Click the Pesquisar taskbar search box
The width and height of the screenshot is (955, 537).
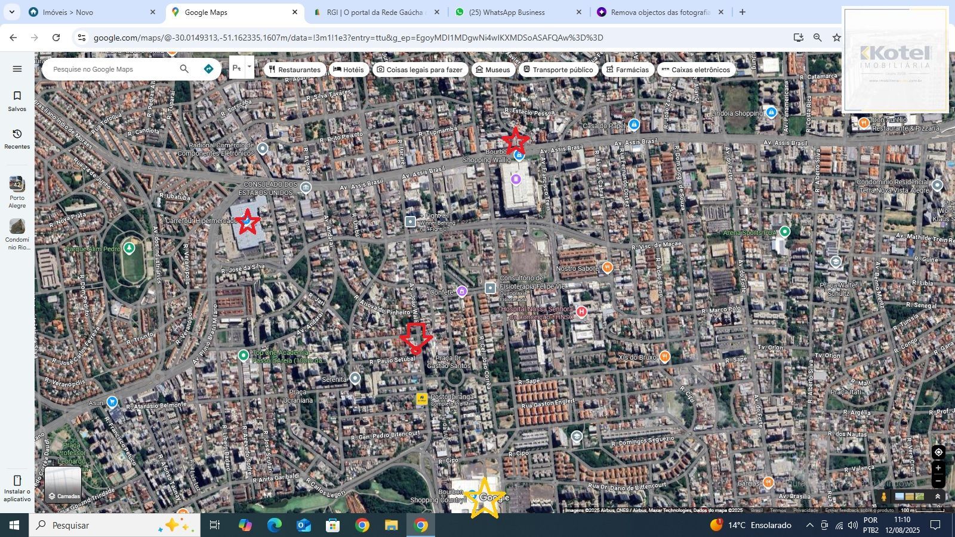click(x=115, y=525)
